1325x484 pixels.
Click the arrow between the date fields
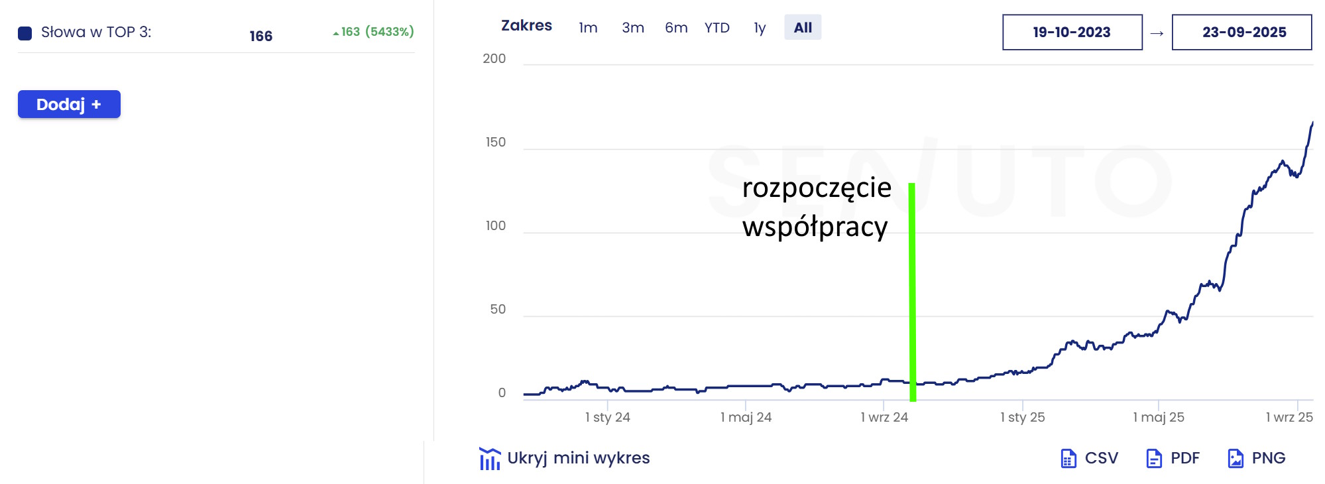(x=1157, y=33)
